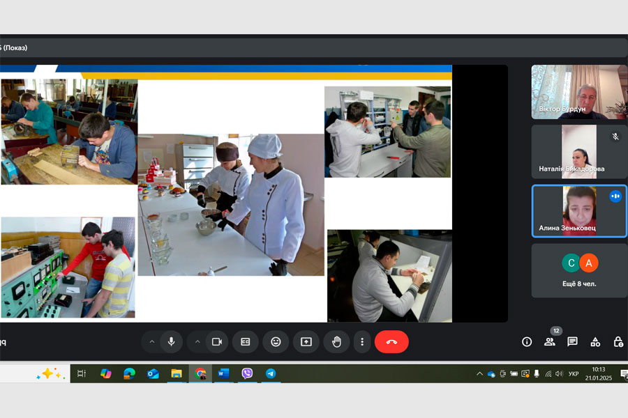
Task: Open the volume speaker tray icon
Action: tap(560, 374)
